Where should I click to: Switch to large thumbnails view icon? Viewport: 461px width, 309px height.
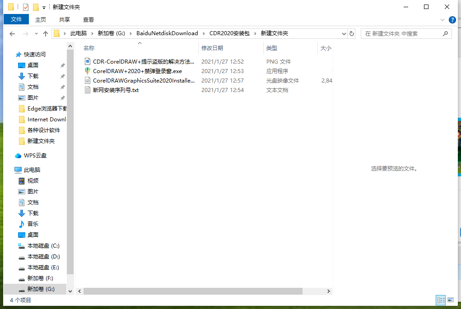coord(451,300)
